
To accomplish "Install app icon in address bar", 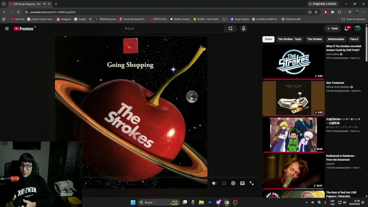I will pos(310,12).
